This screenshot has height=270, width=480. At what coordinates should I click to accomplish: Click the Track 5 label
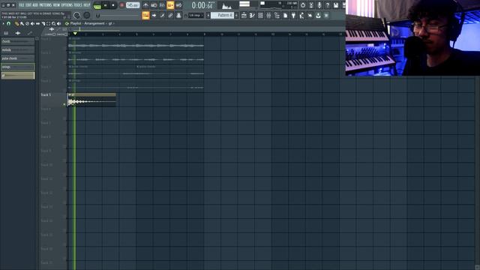(x=46, y=95)
